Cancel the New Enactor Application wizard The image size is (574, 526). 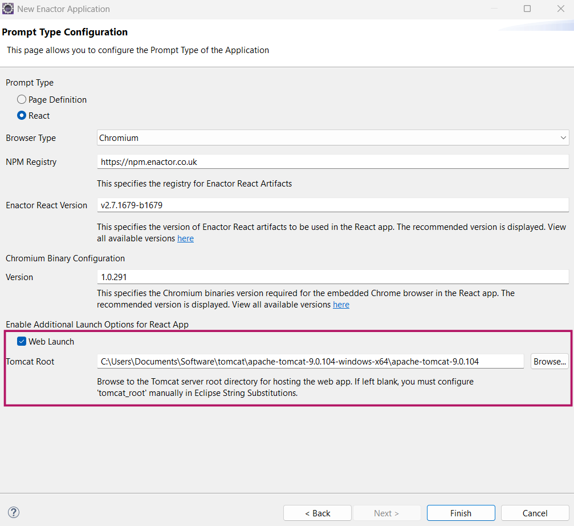coord(535,513)
